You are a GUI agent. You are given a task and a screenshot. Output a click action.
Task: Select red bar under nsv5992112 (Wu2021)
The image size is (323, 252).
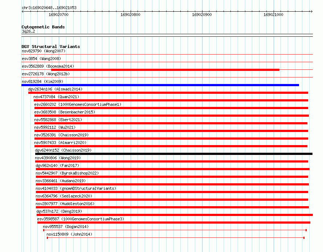click(171, 131)
